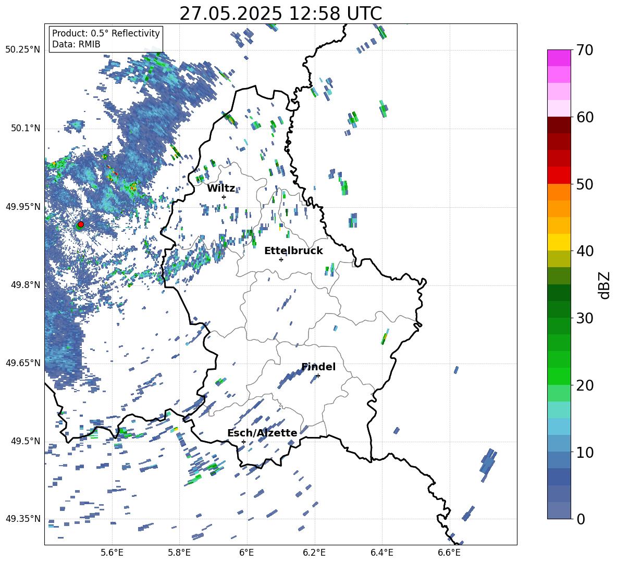Click the 30 tick label on colorbar
This screenshot has width=617, height=563.
[x=584, y=318]
